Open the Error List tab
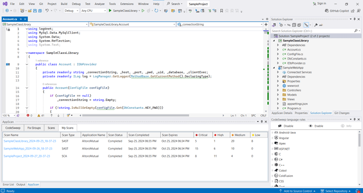 click(8, 184)
